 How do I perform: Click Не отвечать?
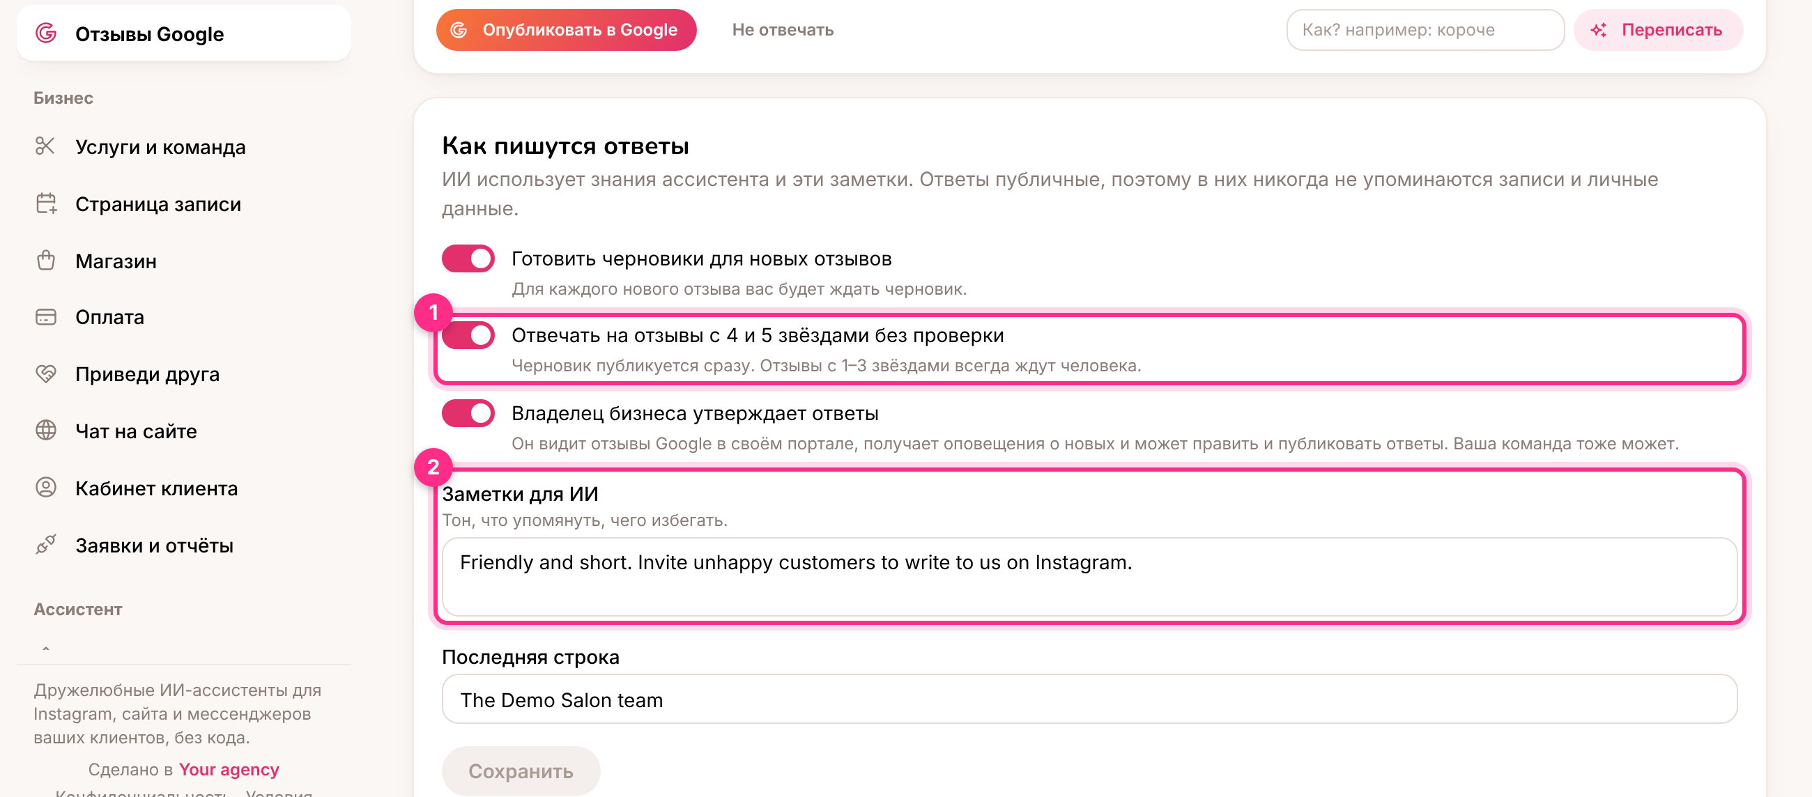[782, 29]
